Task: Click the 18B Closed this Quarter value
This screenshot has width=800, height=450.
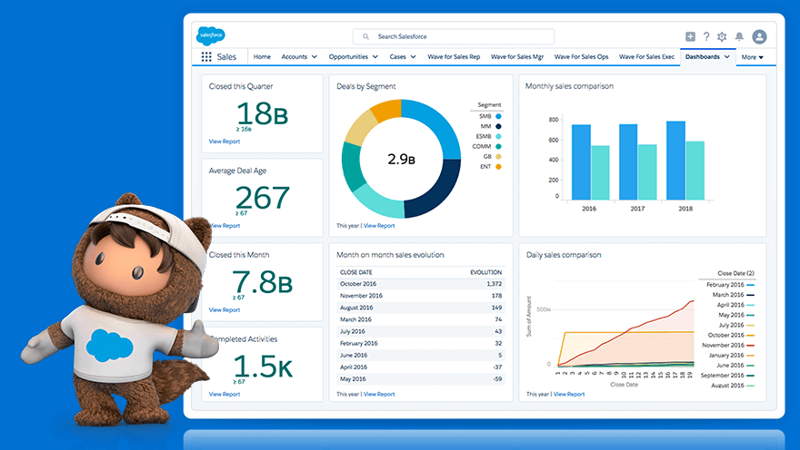Action: [x=262, y=113]
